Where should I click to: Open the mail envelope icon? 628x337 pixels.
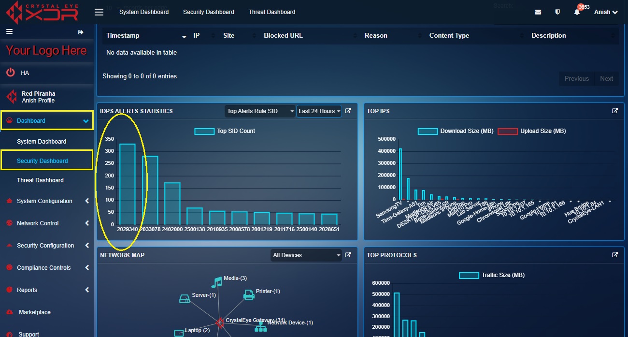tap(538, 12)
